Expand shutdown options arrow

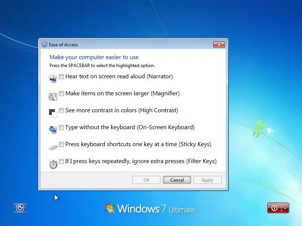click(x=285, y=208)
